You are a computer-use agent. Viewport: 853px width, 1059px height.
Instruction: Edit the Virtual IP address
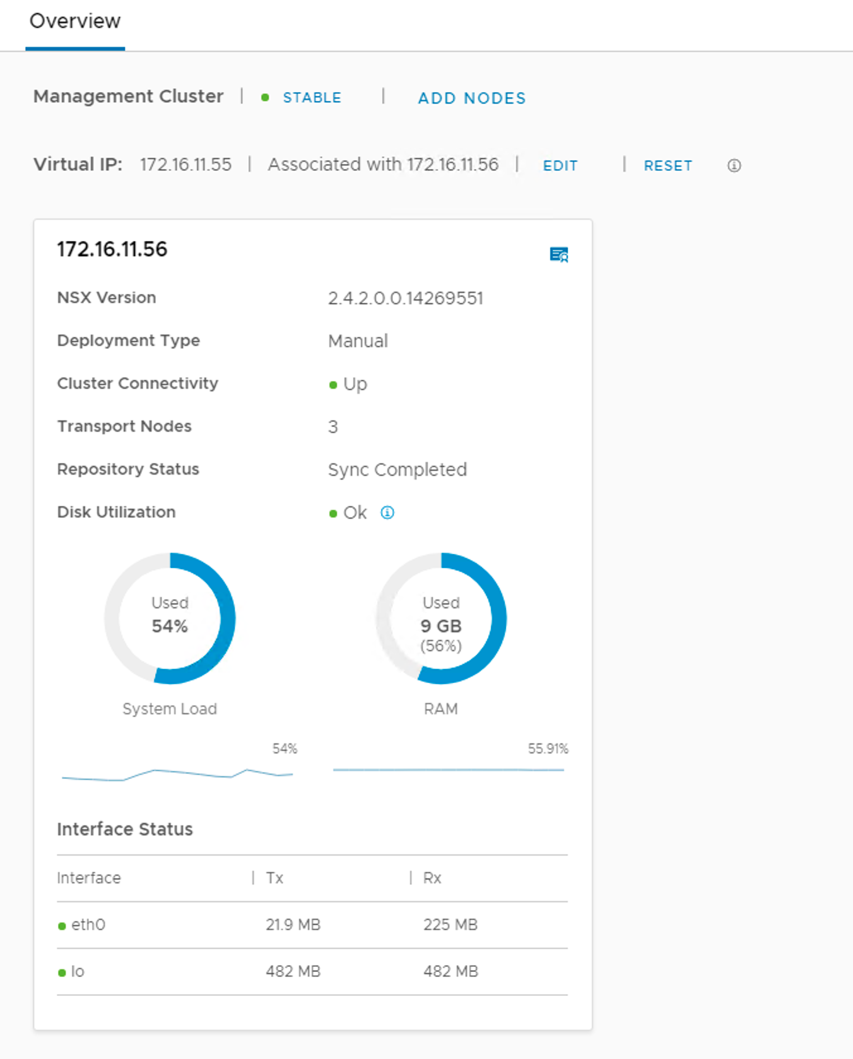(560, 165)
